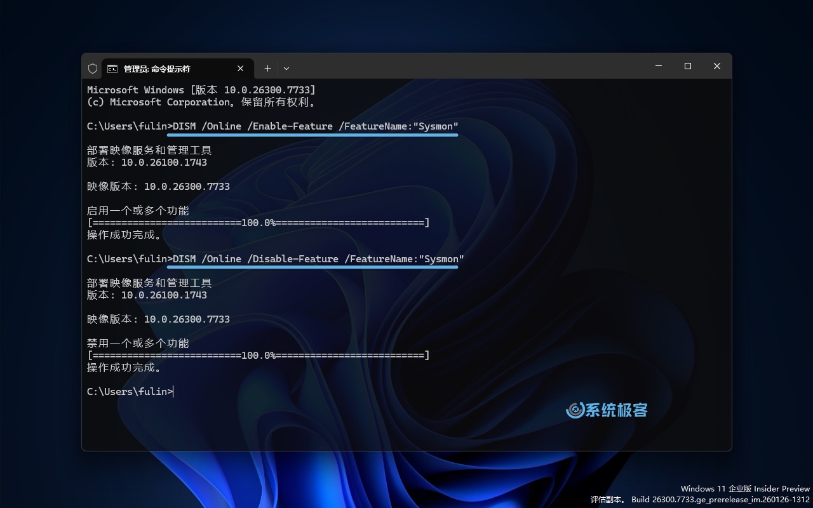Image resolution: width=813 pixels, height=508 pixels.
Task: Open a new tab with the plus button
Action: [x=267, y=68]
